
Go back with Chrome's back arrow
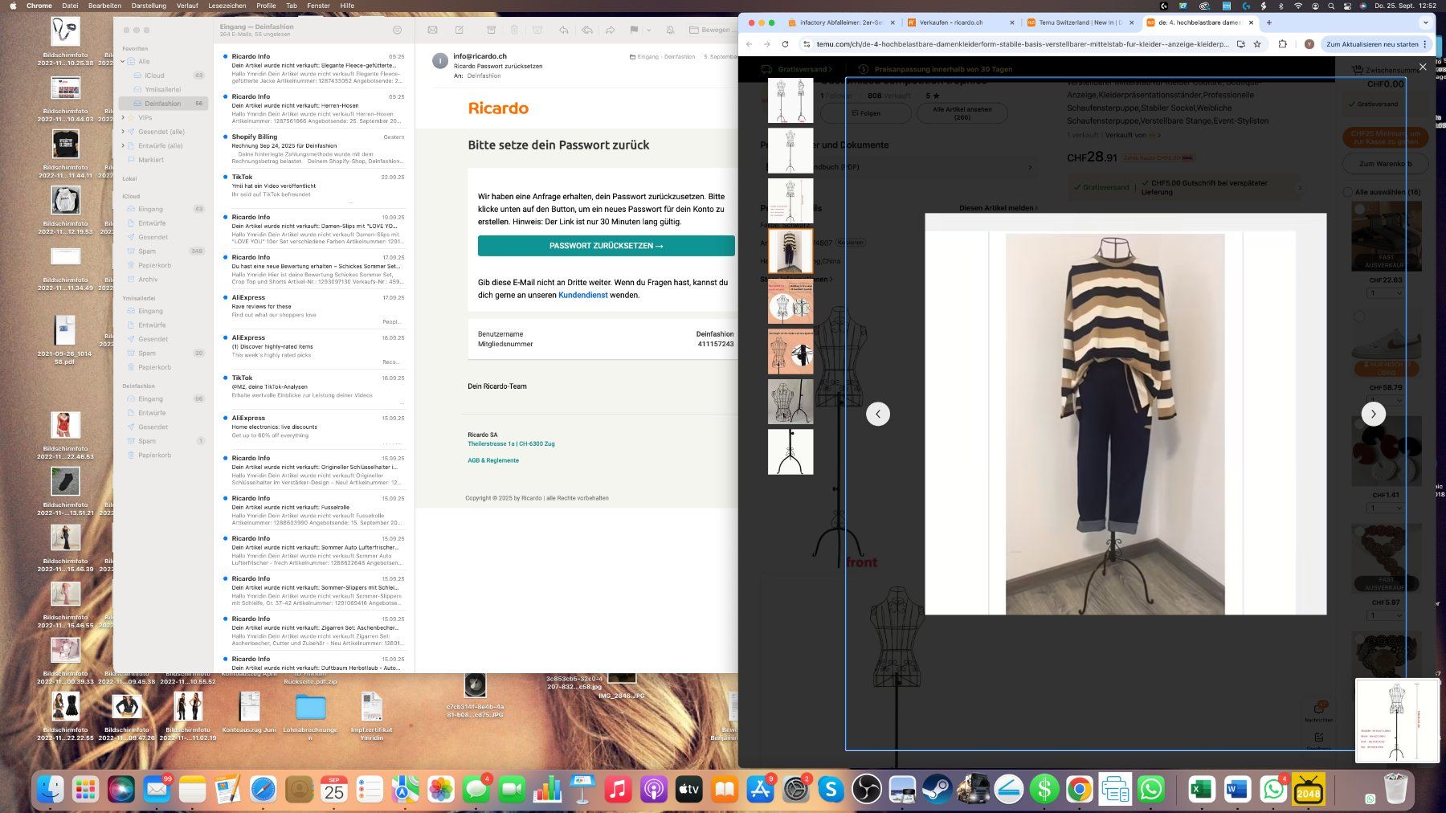tap(750, 44)
